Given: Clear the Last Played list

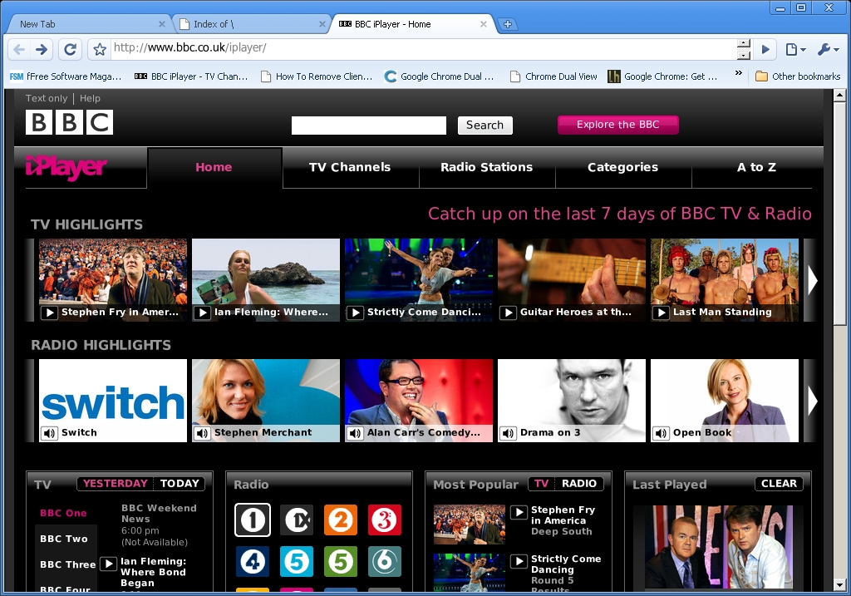Looking at the screenshot, I should pos(779,484).
